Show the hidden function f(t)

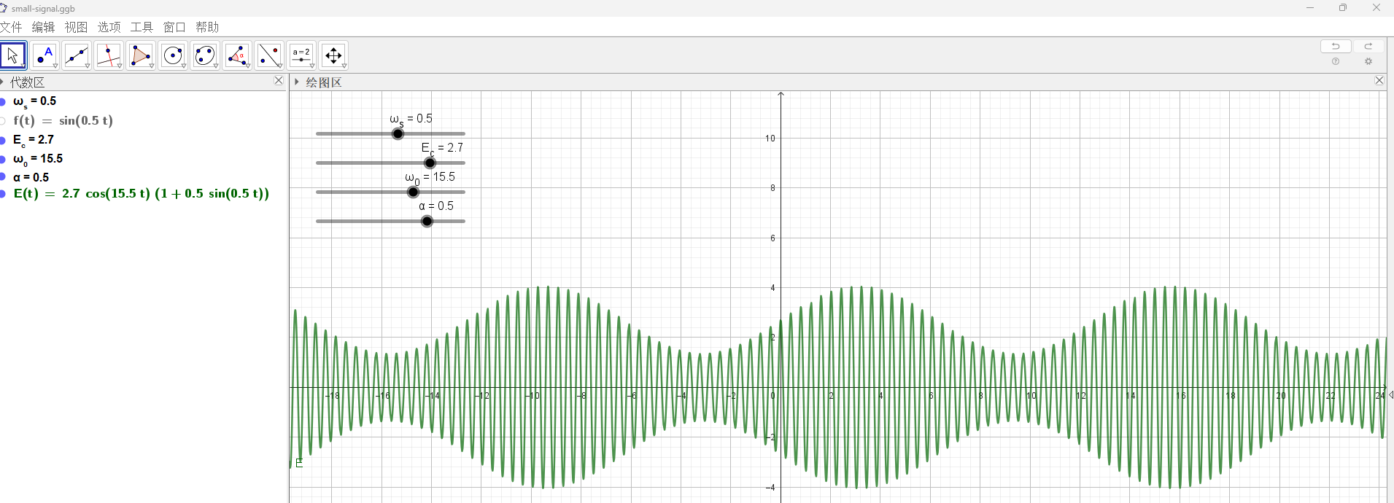3,121
